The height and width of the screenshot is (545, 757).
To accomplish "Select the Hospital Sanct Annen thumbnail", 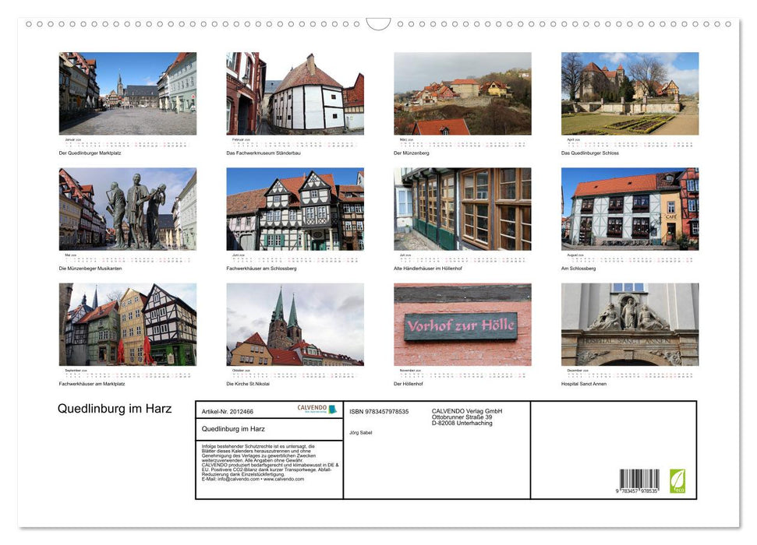I will pyautogui.click(x=628, y=325).
